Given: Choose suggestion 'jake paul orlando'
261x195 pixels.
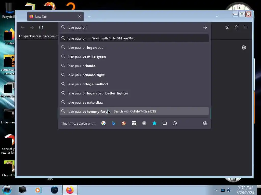Looking at the screenshot, I should (x=134, y=66).
